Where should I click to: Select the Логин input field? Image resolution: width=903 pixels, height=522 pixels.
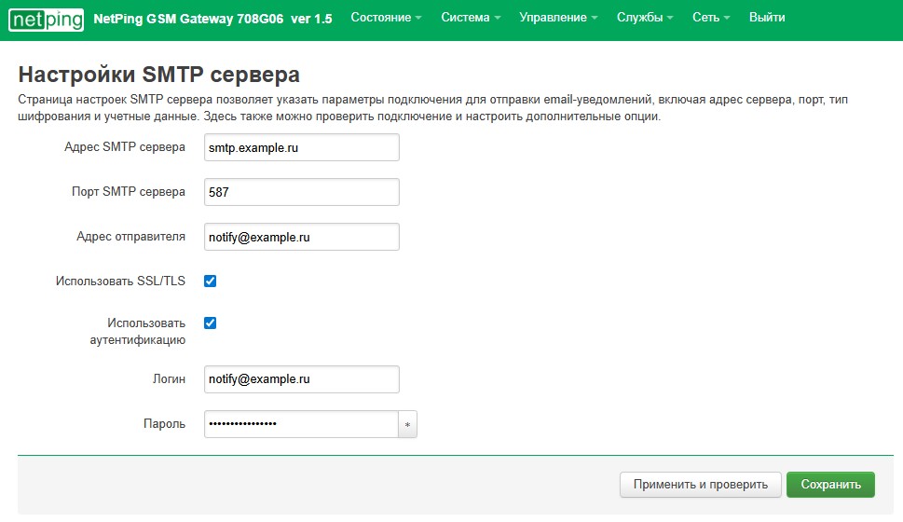pyautogui.click(x=301, y=379)
